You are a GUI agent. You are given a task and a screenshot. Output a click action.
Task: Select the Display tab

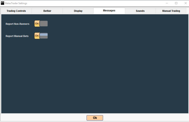pos(78,11)
